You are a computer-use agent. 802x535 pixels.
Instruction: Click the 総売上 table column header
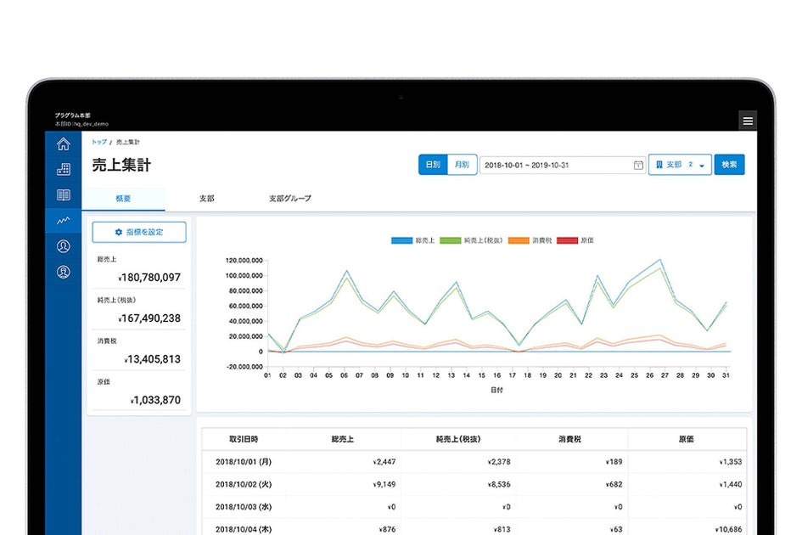(342, 439)
